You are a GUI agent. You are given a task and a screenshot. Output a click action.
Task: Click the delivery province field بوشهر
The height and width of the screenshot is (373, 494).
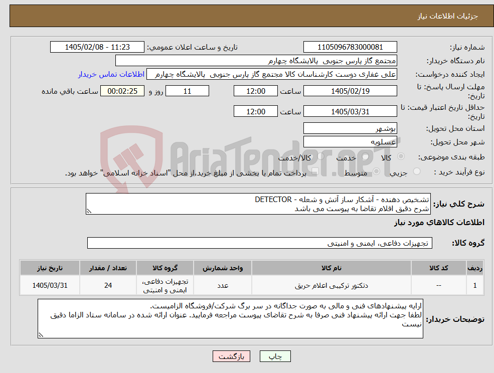click(350, 128)
